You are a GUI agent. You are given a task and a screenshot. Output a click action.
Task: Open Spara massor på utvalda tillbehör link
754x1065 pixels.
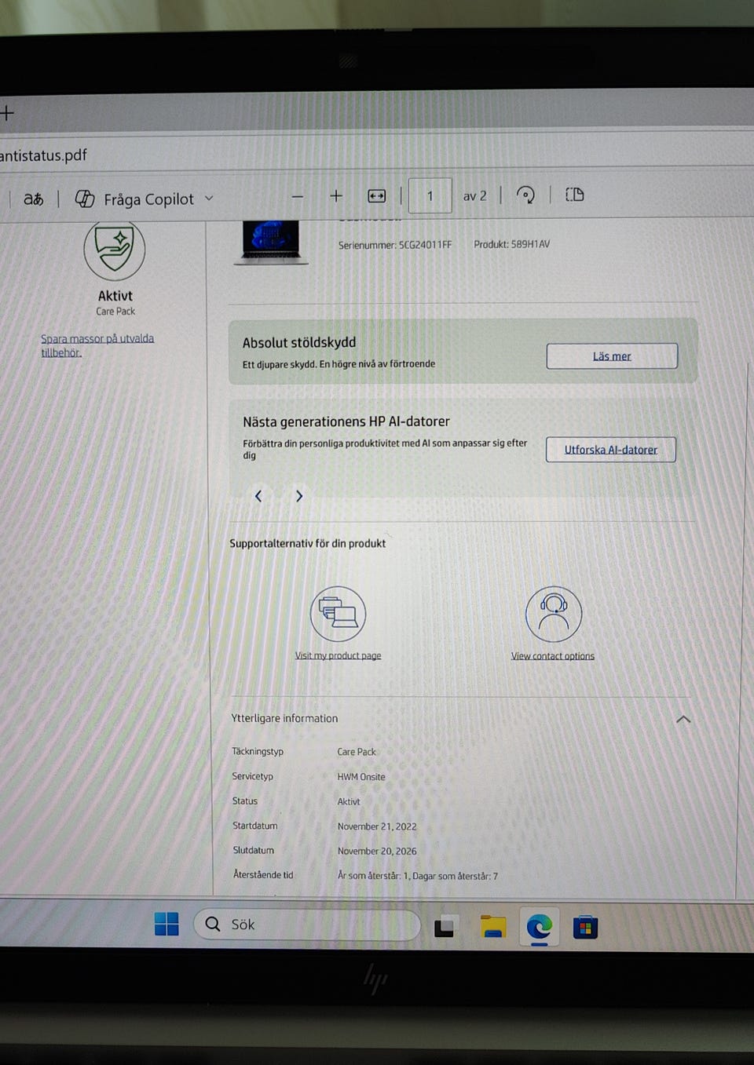coord(97,345)
